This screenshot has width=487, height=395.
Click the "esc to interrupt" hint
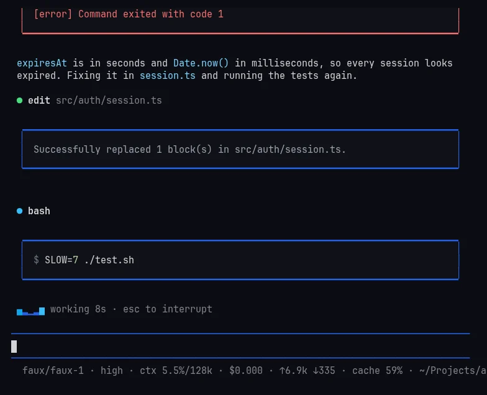pyautogui.click(x=168, y=309)
